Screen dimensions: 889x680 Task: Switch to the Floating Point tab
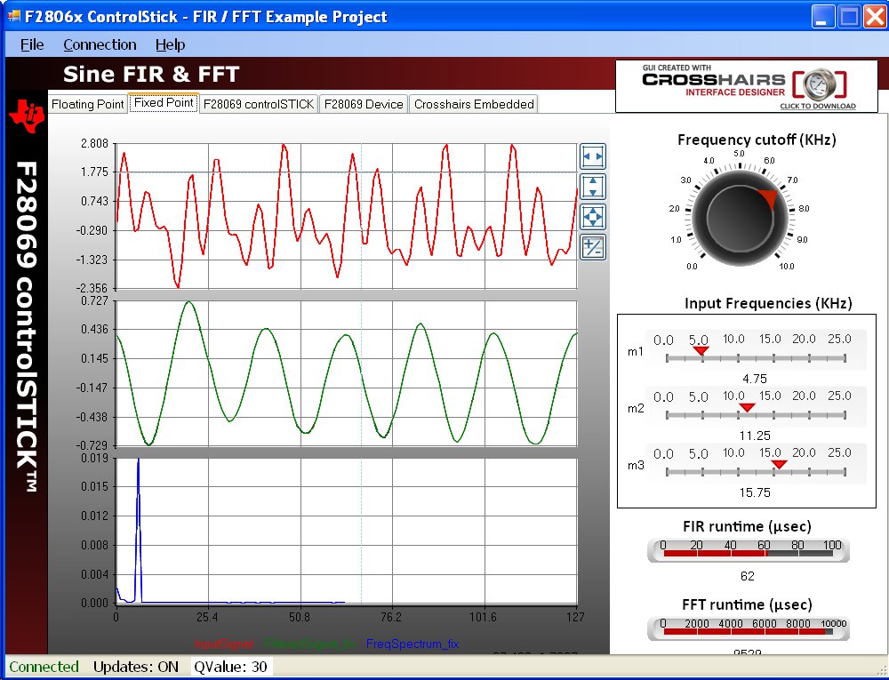point(87,104)
